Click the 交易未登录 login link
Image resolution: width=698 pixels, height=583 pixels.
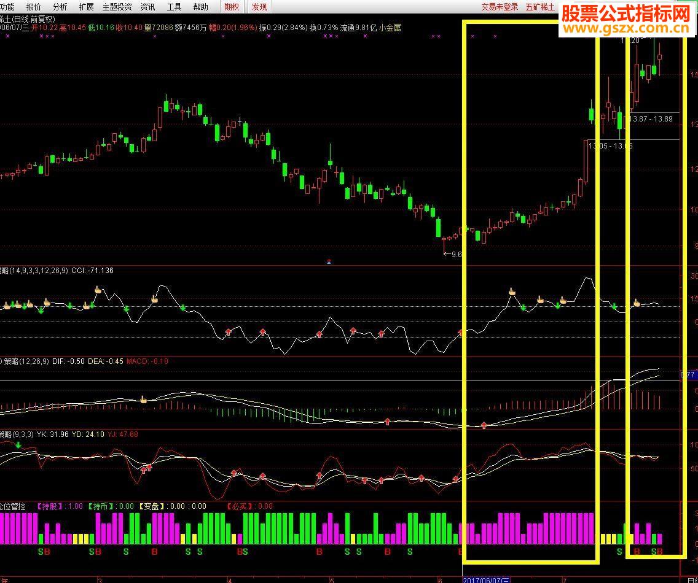coord(500,7)
